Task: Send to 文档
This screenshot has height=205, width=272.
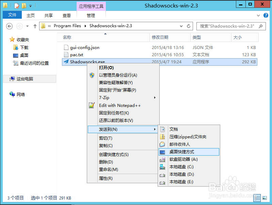Action: (x=189, y=129)
